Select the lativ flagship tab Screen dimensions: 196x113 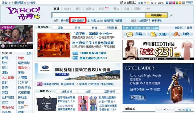(165, 109)
